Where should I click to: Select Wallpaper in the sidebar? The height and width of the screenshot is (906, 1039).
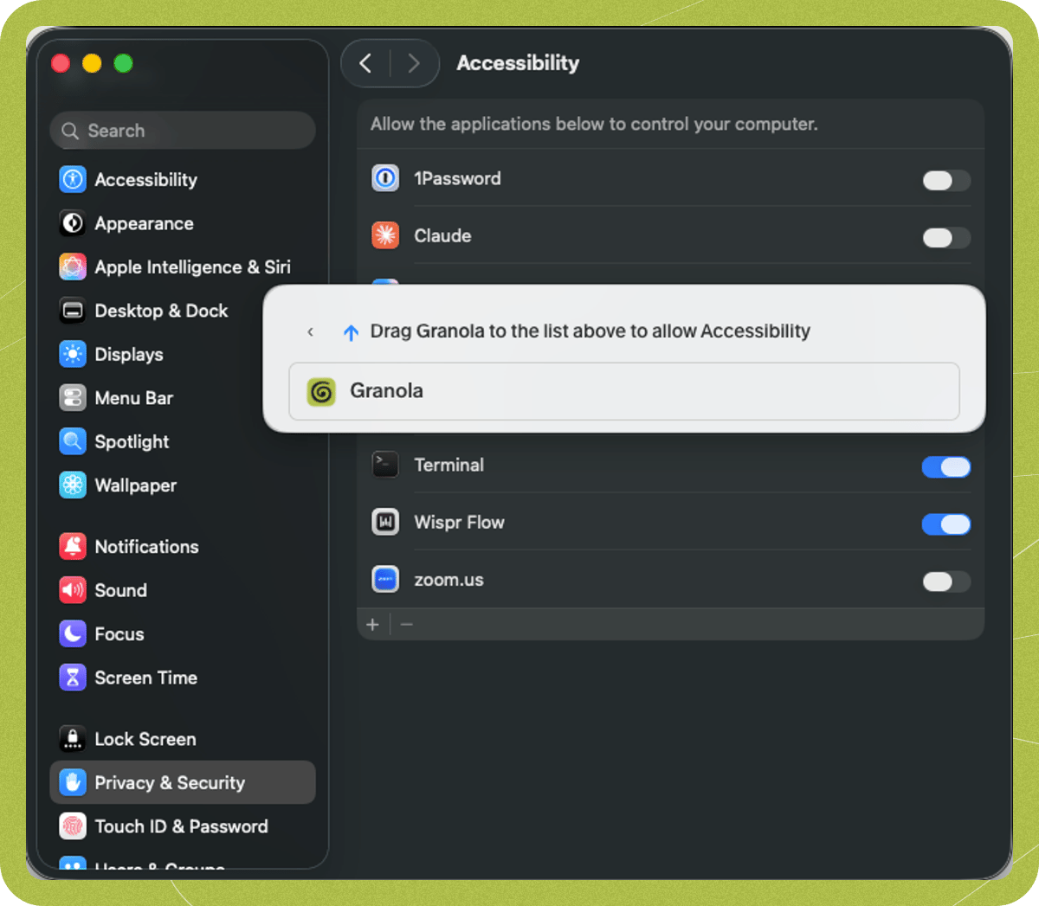click(183, 485)
